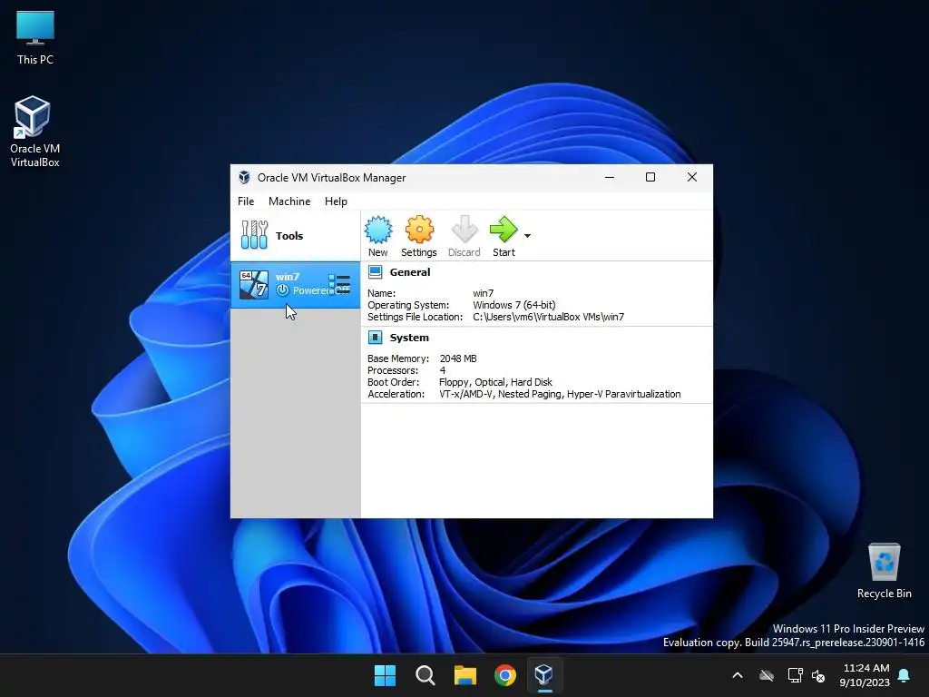Click the powered off status icon of win7

point(283,290)
